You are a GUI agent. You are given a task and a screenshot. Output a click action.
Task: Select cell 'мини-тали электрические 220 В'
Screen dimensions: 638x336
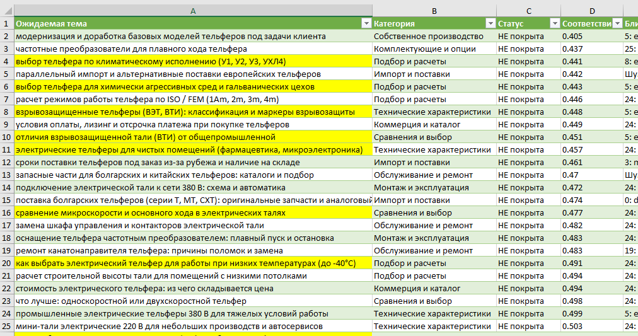193,327
